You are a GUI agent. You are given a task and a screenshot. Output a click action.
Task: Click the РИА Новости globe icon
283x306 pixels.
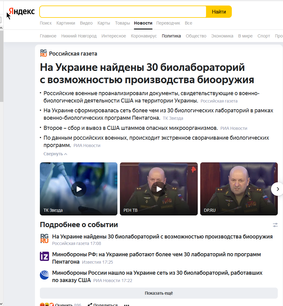(44, 275)
